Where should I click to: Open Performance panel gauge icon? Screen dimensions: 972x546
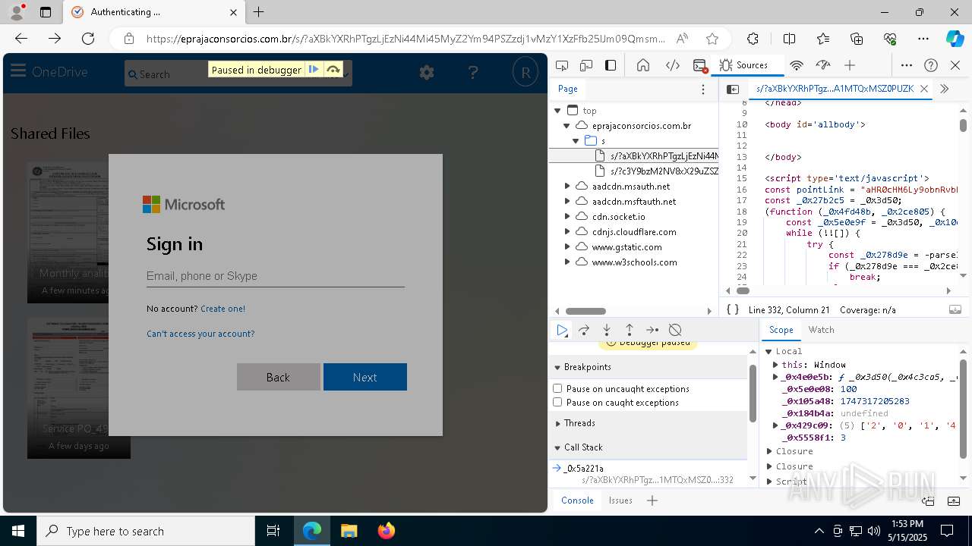click(823, 65)
